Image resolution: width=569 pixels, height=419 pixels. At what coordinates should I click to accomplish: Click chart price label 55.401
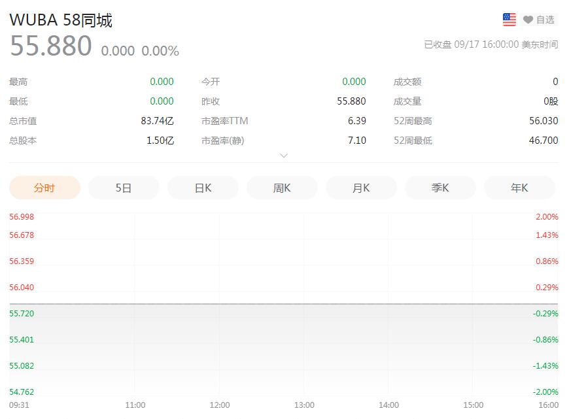coord(22,339)
